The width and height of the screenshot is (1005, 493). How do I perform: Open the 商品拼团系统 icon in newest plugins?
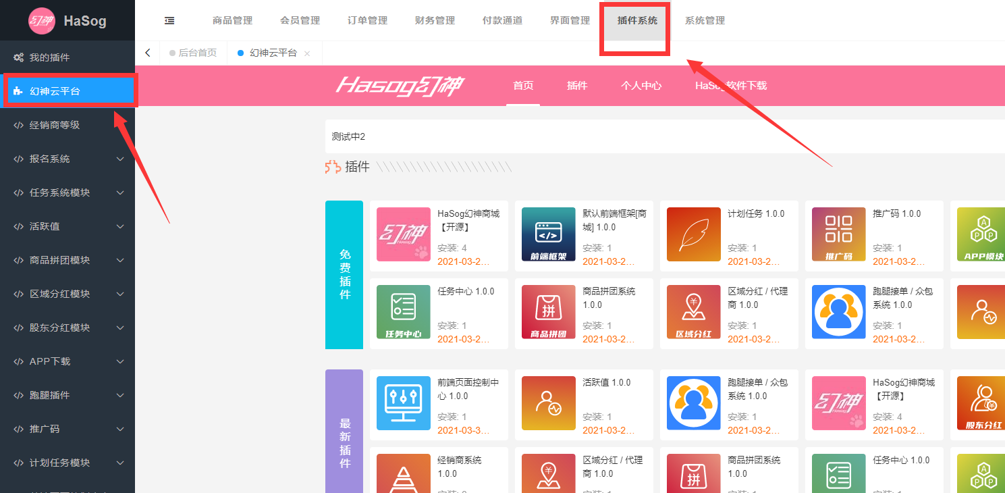pos(694,473)
